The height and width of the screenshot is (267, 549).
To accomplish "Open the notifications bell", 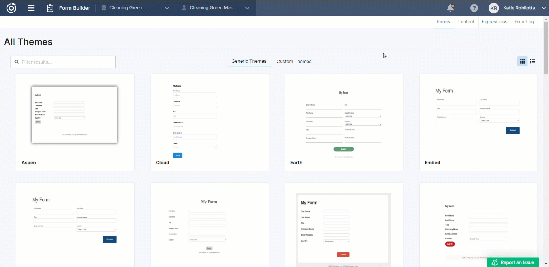I will (450, 8).
